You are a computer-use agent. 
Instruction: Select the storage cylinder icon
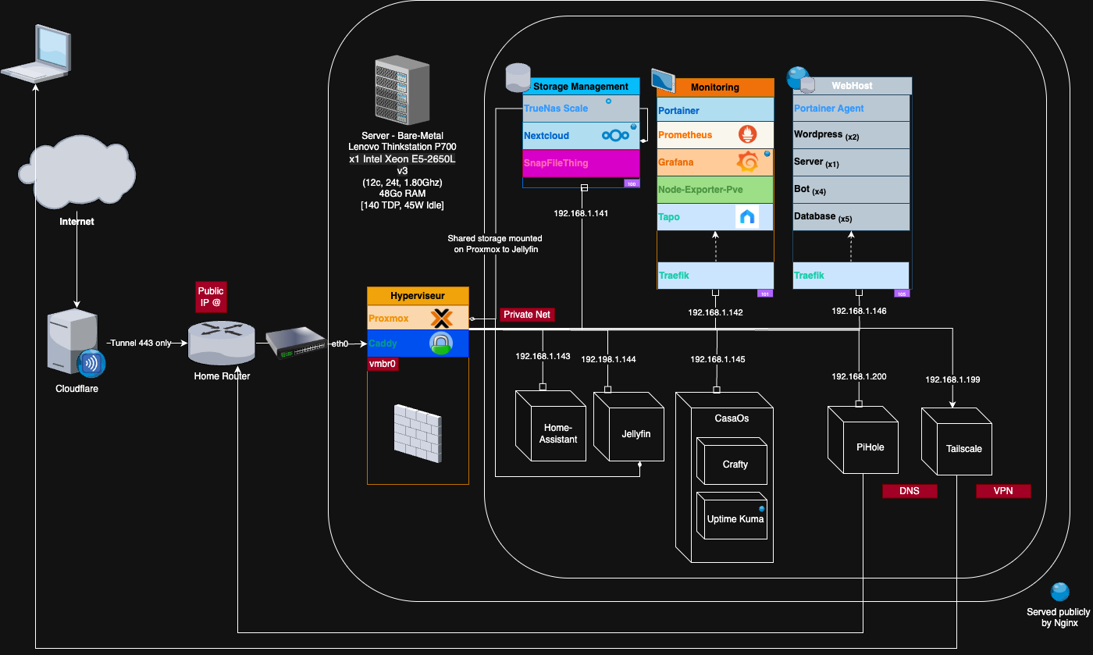coord(518,78)
